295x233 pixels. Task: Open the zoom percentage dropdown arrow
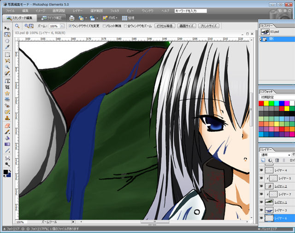[x=62, y=26]
